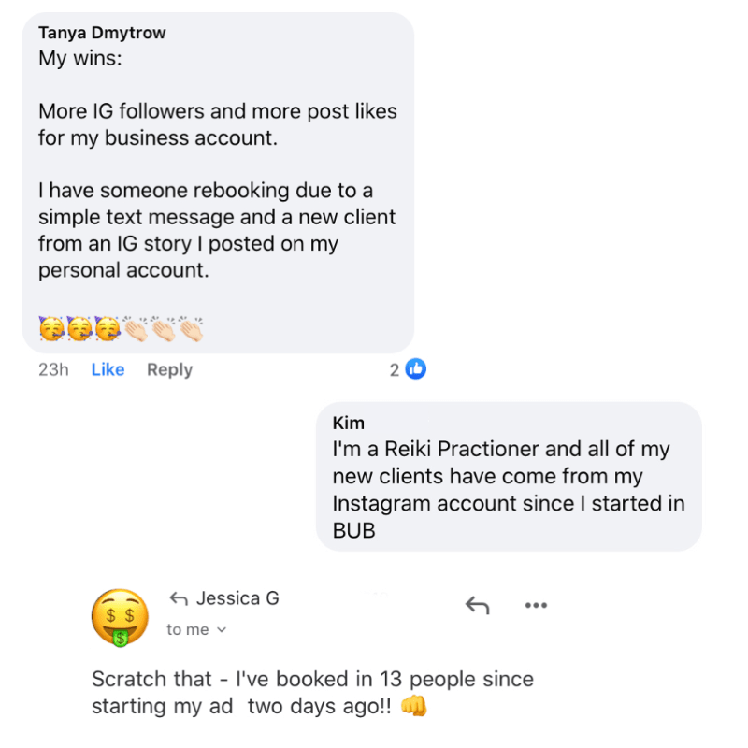748x748 pixels.
Task: Open Tanya Dmytrow's profile name
Action: pyautogui.click(x=102, y=33)
